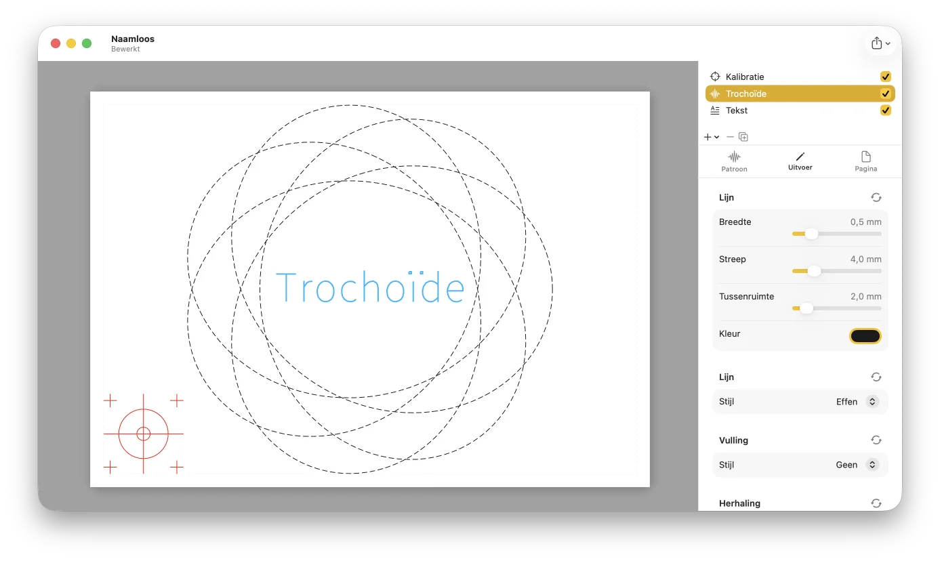Remove selected layer with minus button

tap(730, 137)
